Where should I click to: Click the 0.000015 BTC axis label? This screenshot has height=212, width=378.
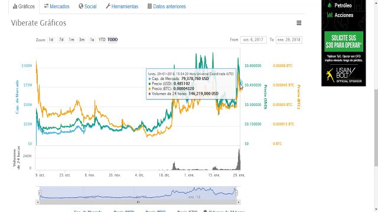(283, 124)
